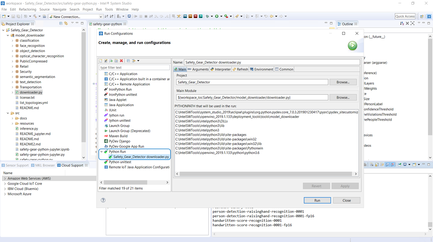
Task: Click Close button in Run Configurations dialog
Action: pos(347,200)
